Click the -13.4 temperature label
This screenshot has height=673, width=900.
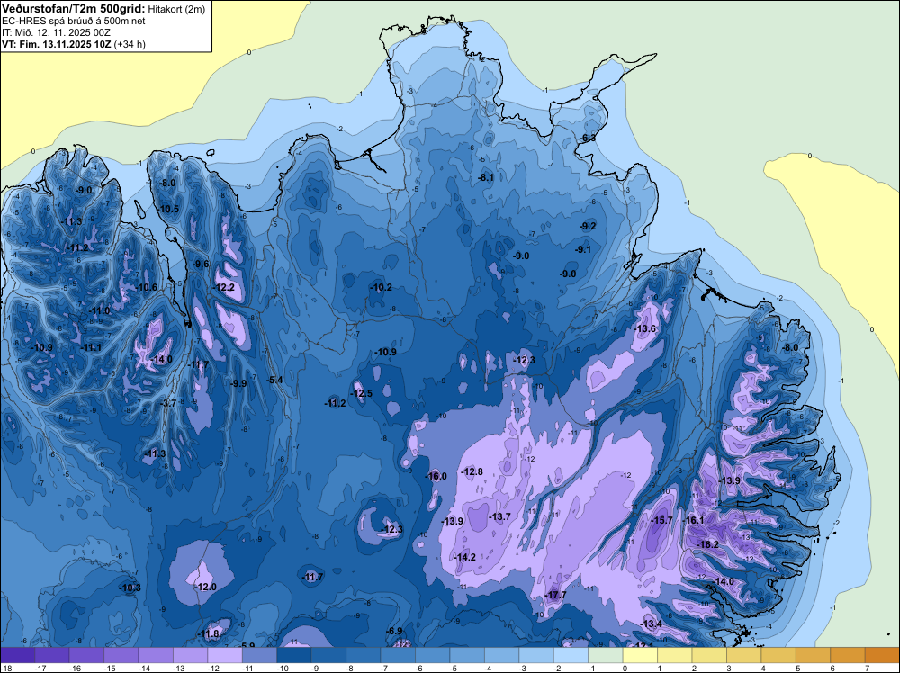tap(651, 624)
